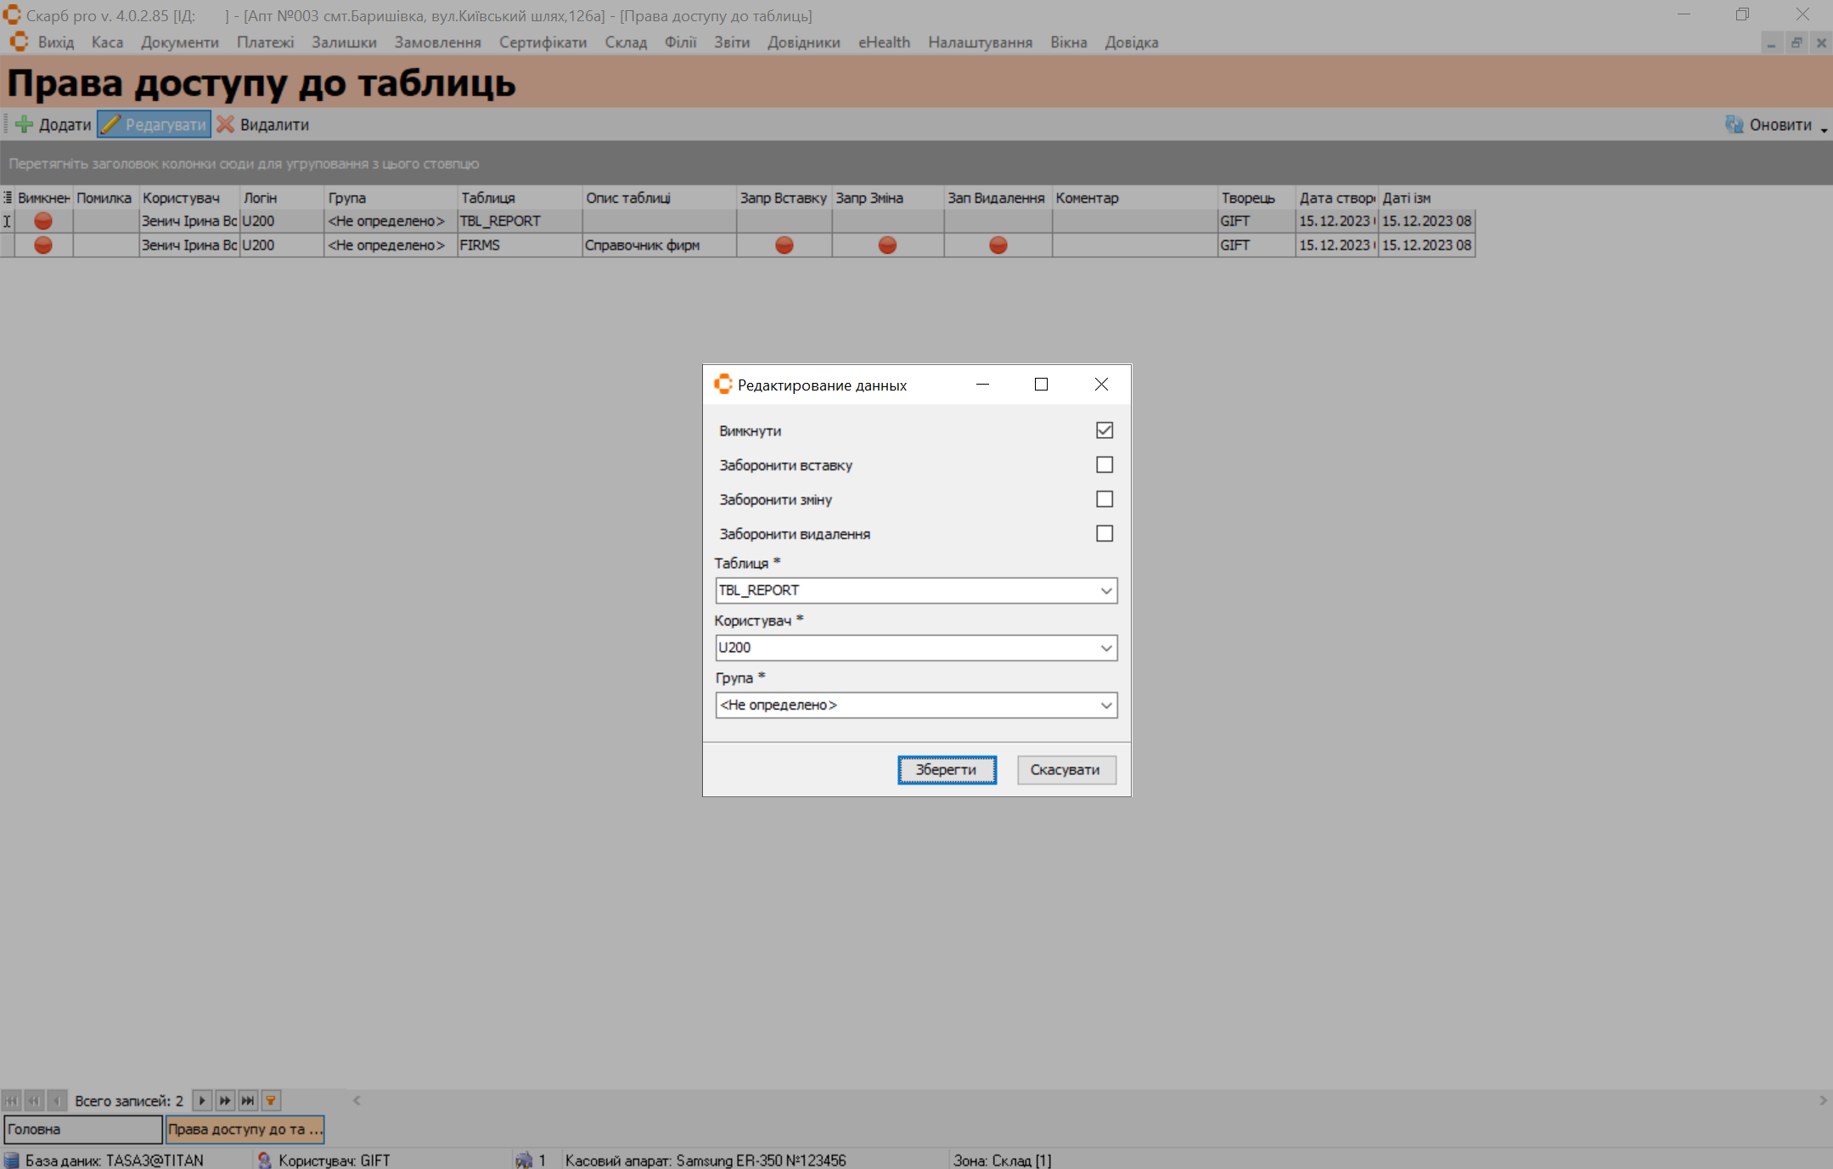Click the horizontal scrollbar right arrow
The height and width of the screenshot is (1169, 1833).
(x=1823, y=1101)
